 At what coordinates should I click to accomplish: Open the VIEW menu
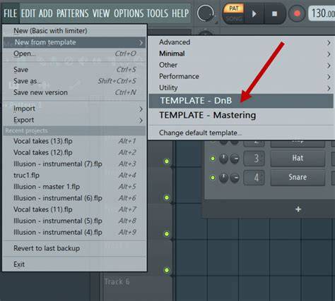coord(101,13)
